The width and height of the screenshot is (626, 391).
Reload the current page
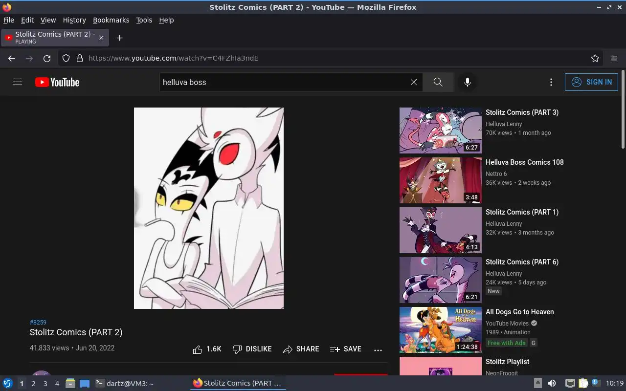pyautogui.click(x=47, y=58)
